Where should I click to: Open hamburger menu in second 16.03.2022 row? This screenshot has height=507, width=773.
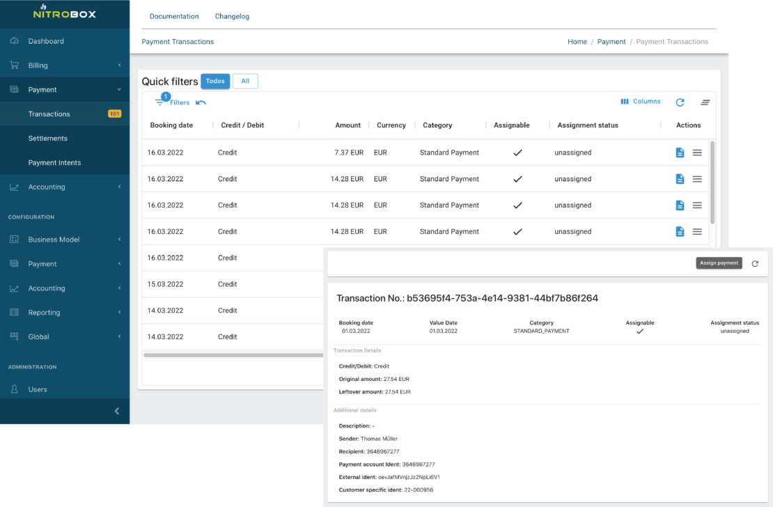[697, 179]
